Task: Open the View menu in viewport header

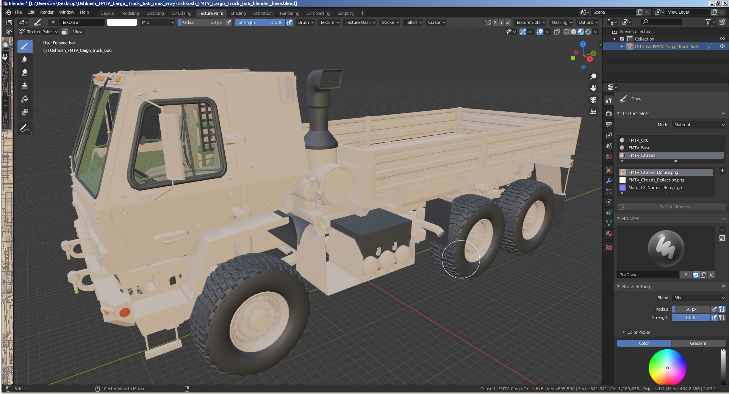Action: [x=78, y=32]
